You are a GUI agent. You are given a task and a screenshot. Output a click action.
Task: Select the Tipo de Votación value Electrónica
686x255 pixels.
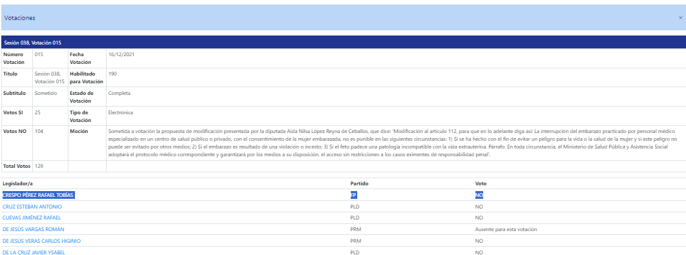(121, 112)
